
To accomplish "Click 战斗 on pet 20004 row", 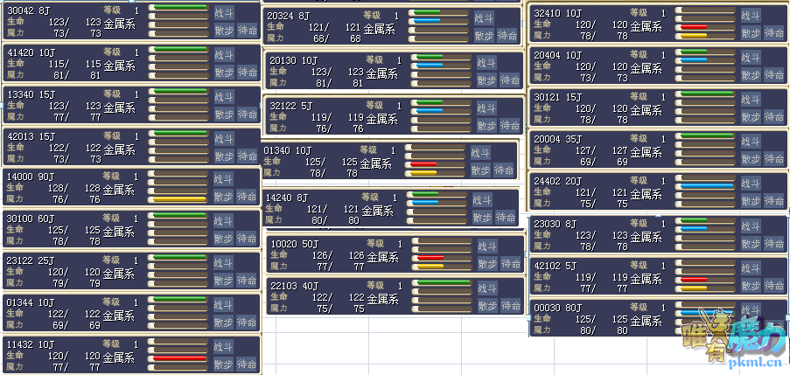I will 751,140.
